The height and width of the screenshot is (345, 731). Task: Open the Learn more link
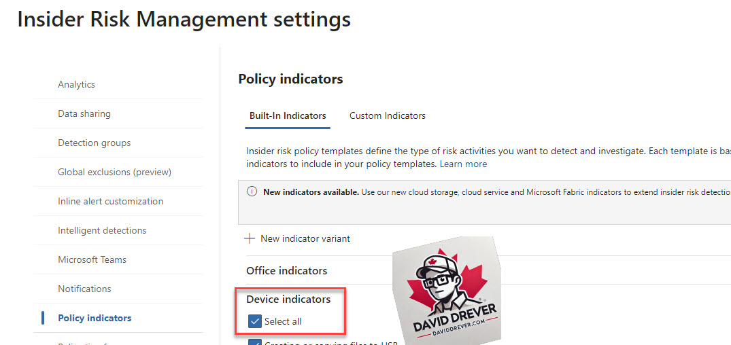pyautogui.click(x=463, y=164)
